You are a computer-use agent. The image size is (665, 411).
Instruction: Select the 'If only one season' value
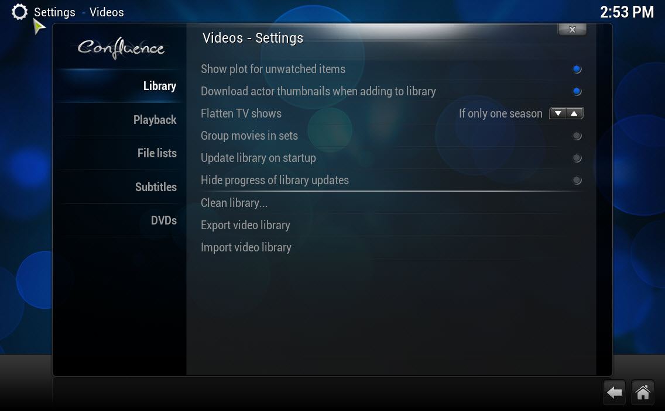501,113
